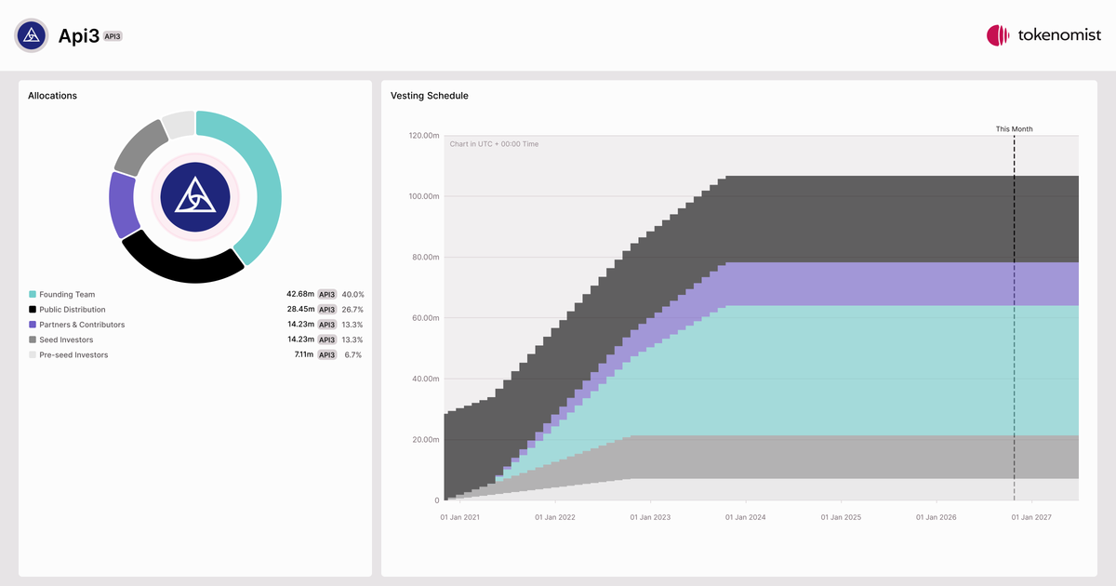Click the Founding Team legend color swatch

coord(33,294)
